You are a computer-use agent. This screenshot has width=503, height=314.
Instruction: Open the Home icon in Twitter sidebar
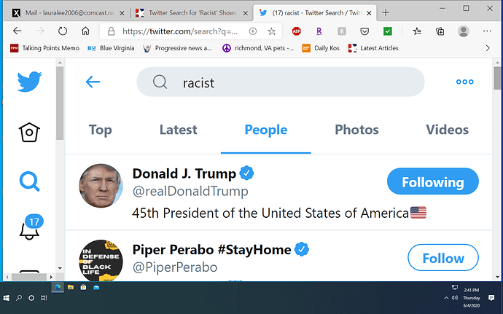pos(29,132)
